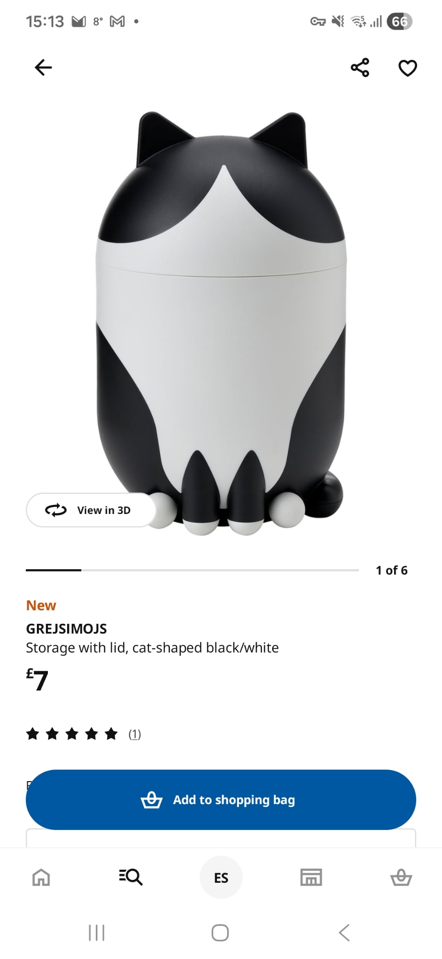Tap the Android recent apps button
The image size is (442, 959).
[x=97, y=933]
